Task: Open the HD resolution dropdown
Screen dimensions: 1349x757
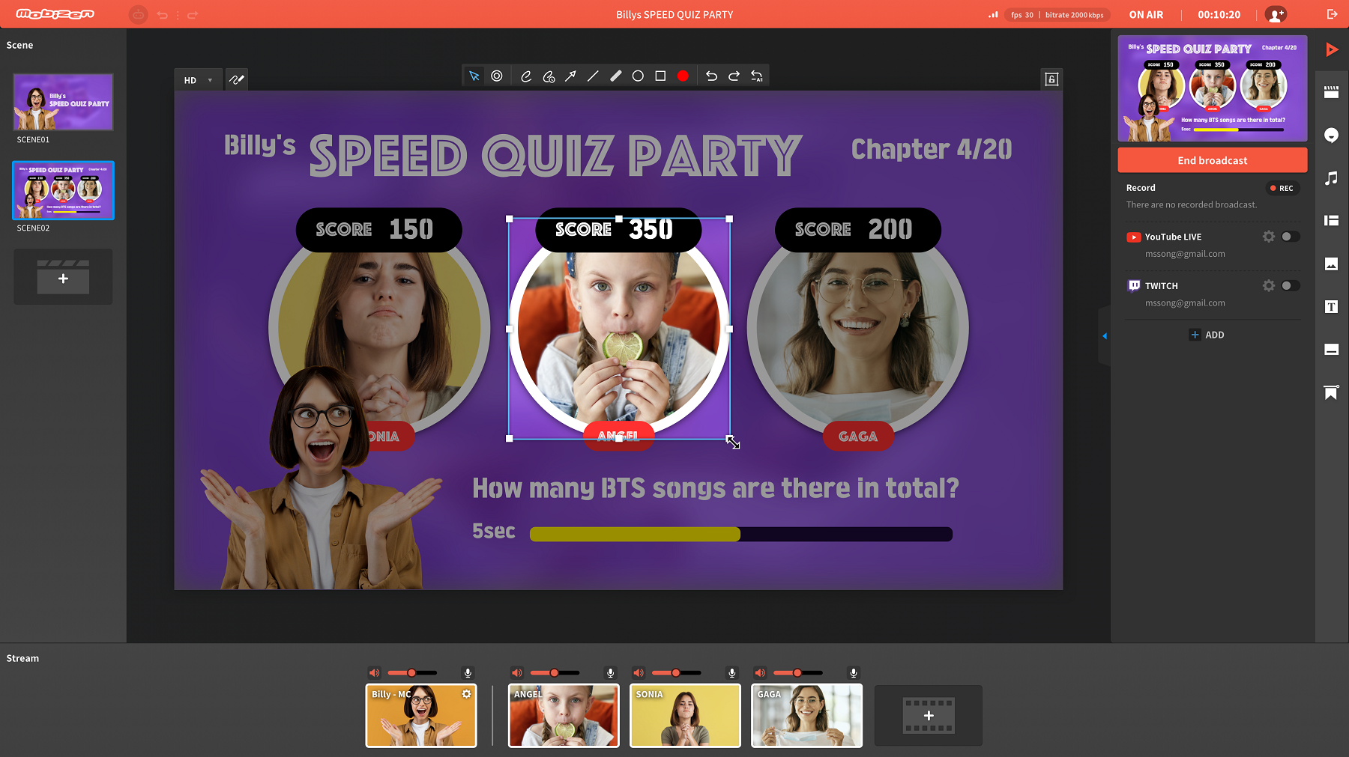Action: pos(198,80)
